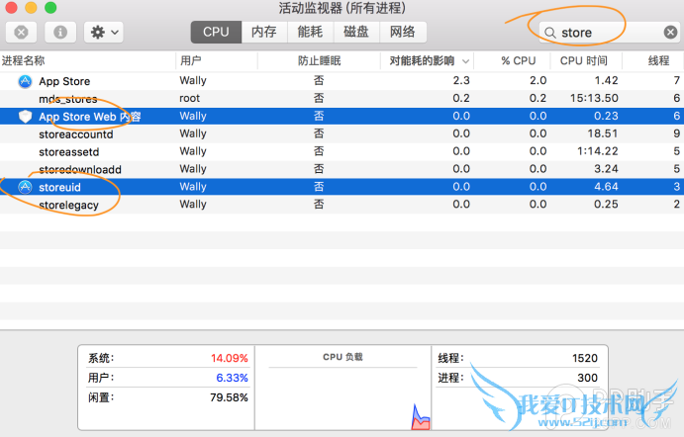Click the green zoom window button

[50, 7]
